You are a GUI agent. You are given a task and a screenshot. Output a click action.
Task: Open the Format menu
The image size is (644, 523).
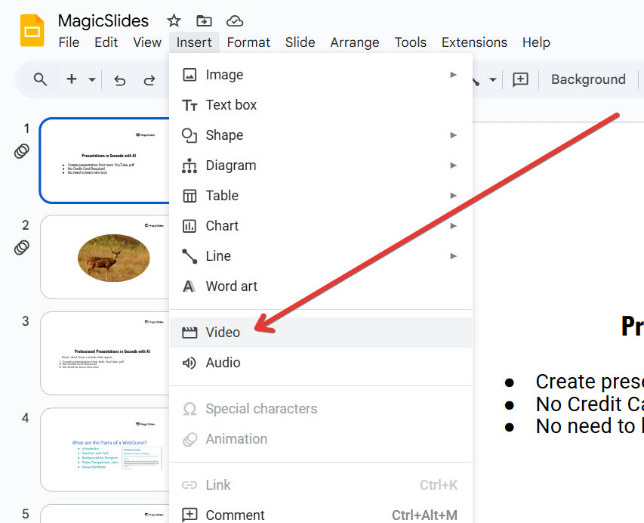pyautogui.click(x=248, y=42)
